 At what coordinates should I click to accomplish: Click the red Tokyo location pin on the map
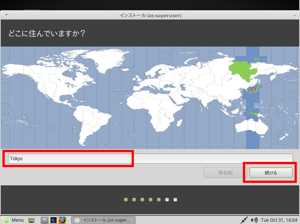coord(254,89)
